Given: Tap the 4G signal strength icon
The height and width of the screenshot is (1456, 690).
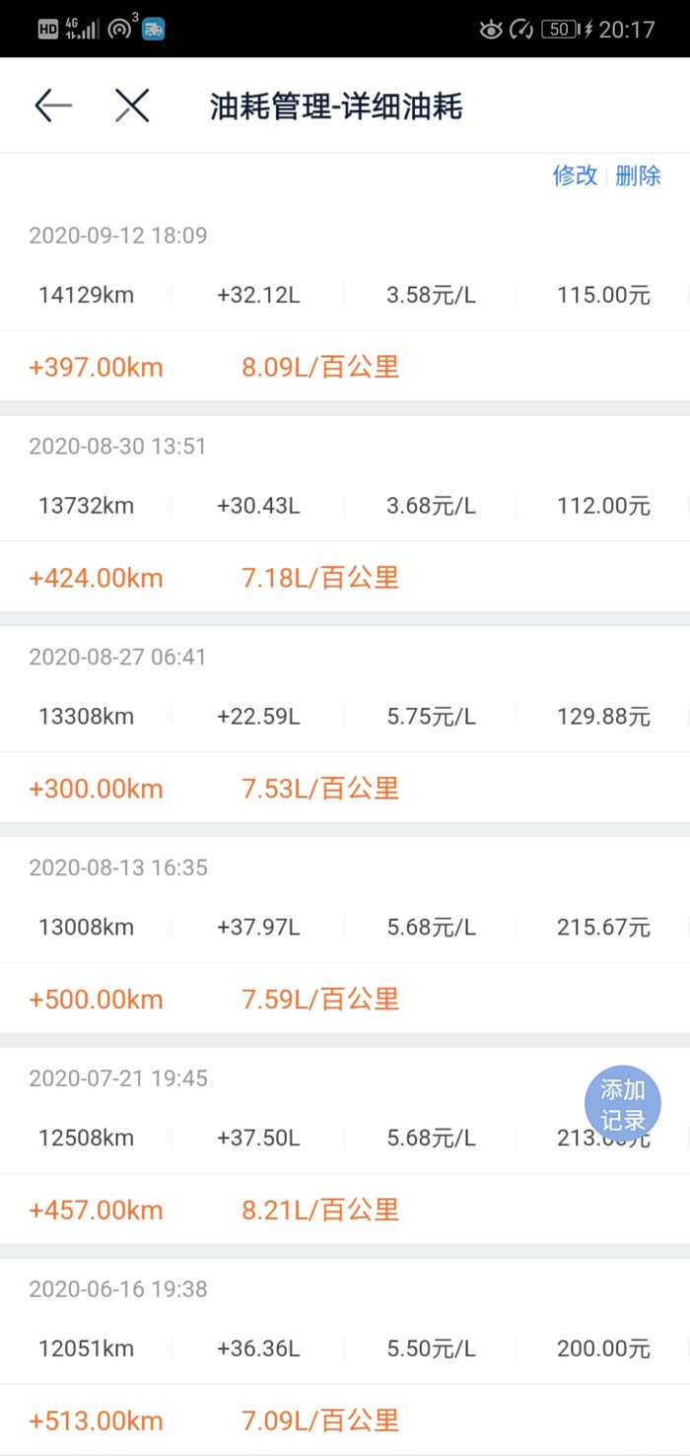Looking at the screenshot, I should click(x=82, y=29).
